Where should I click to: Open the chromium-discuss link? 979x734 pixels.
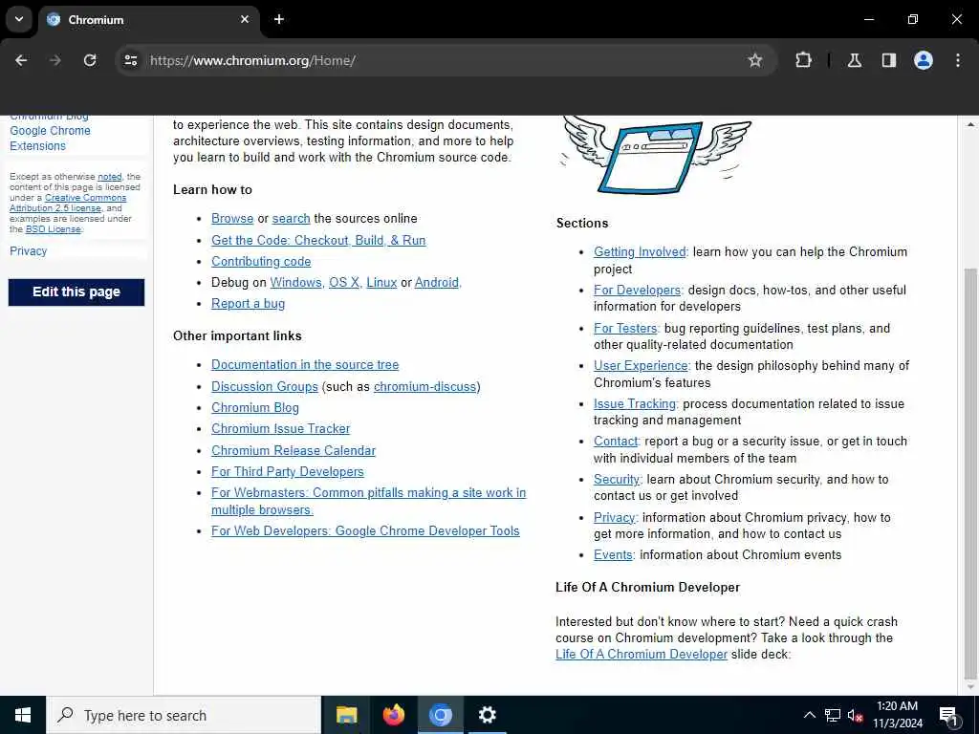pyautogui.click(x=425, y=386)
